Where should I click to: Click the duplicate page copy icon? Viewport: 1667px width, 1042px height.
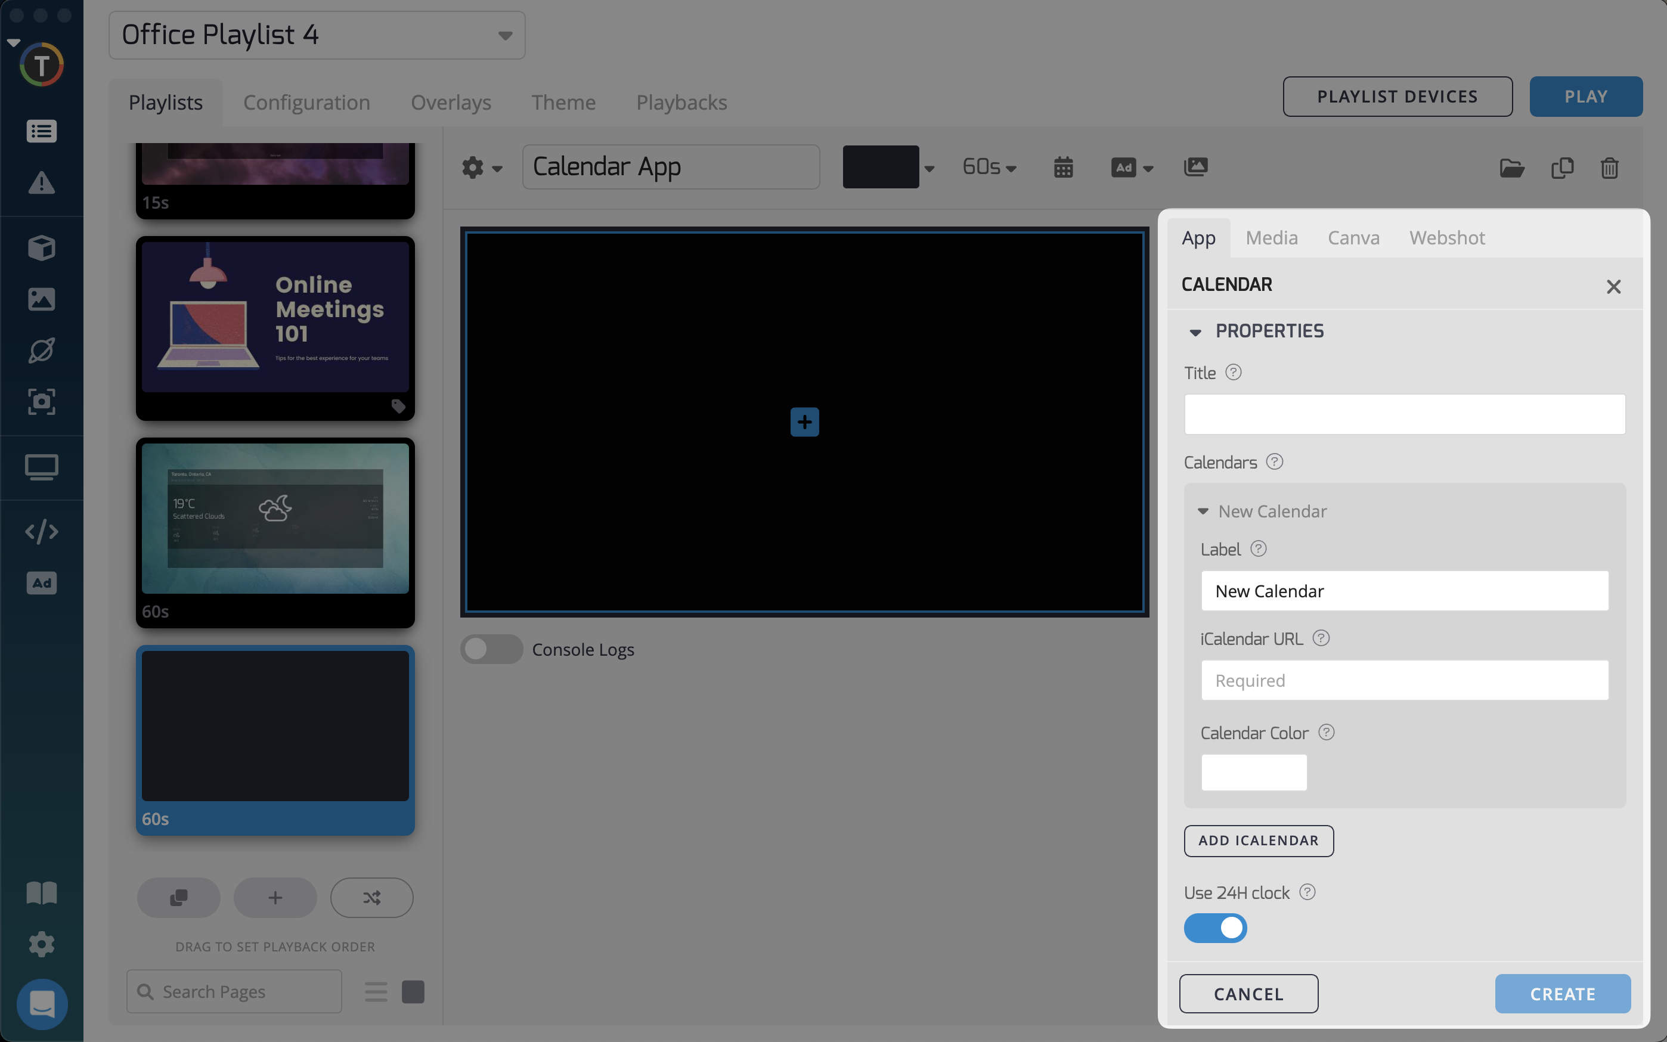(1561, 168)
